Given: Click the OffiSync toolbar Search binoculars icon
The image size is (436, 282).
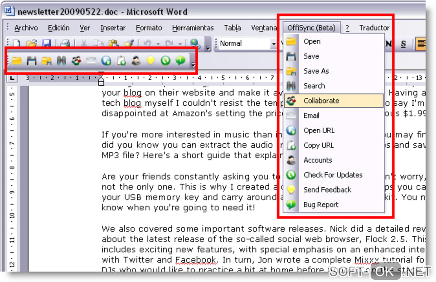Looking at the screenshot, I should [x=62, y=61].
